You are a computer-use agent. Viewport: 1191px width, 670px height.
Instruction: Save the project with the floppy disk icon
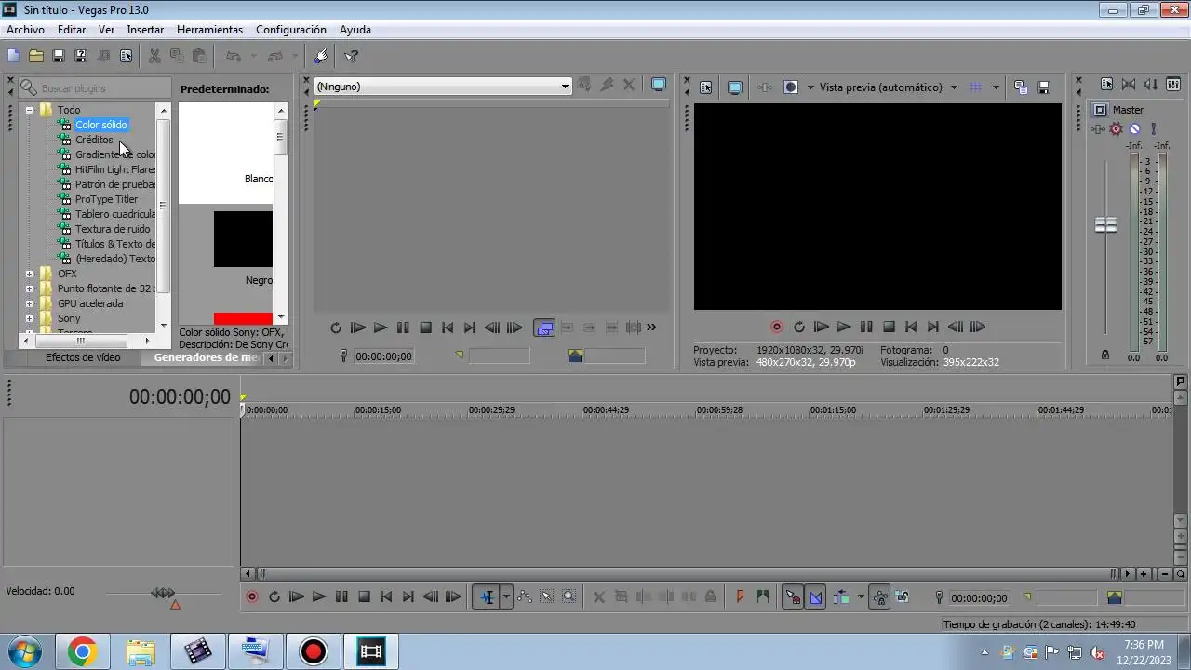(x=59, y=56)
